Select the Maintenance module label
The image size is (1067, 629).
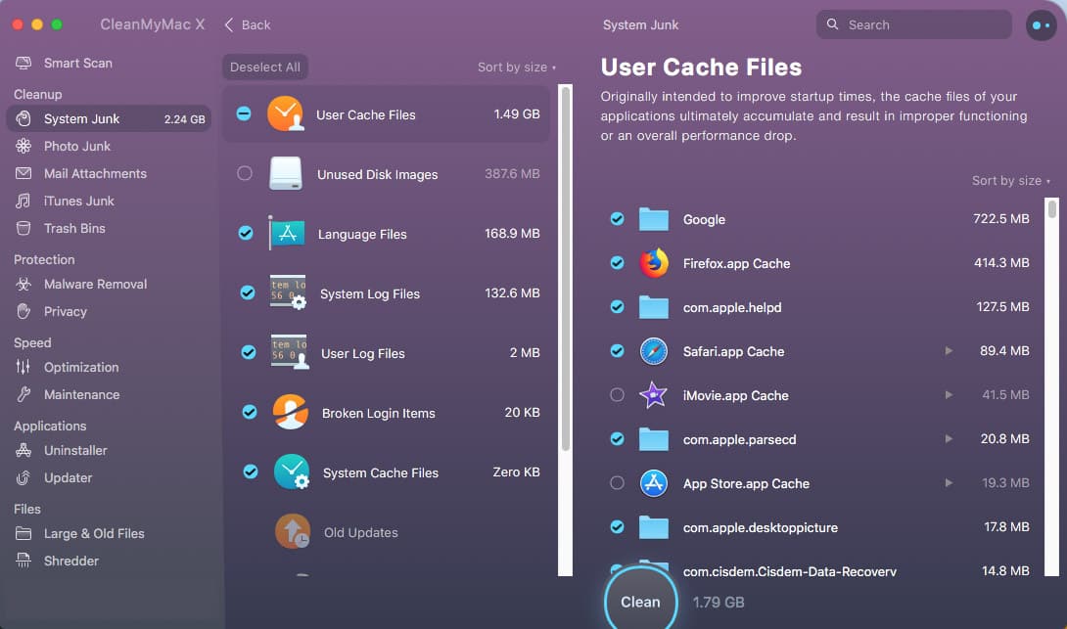point(81,394)
